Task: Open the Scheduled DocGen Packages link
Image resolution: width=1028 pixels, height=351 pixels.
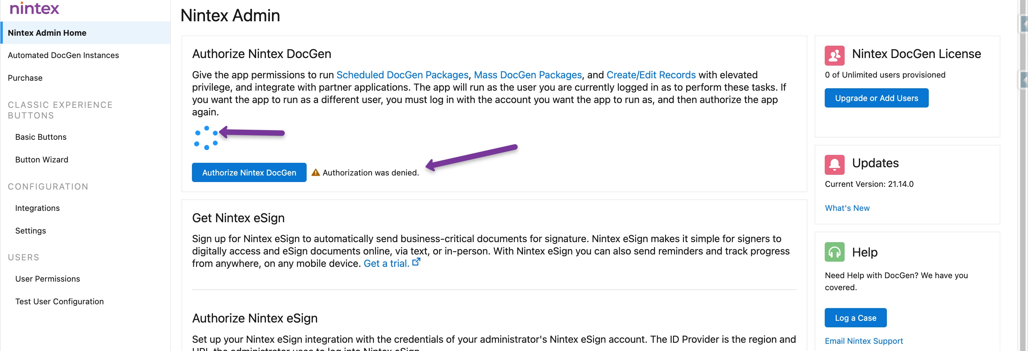Action: (402, 75)
